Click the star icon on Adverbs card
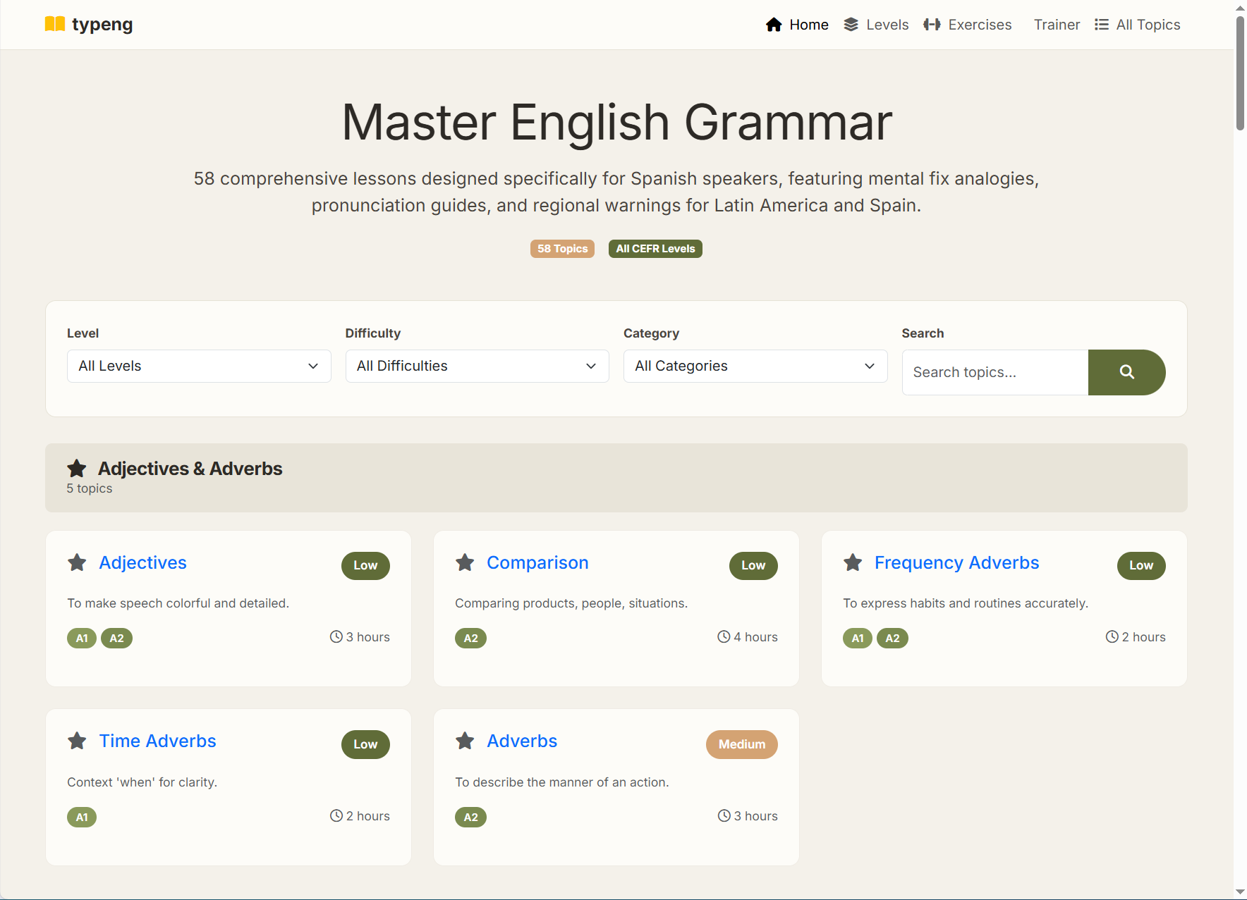The height and width of the screenshot is (900, 1247). point(465,741)
